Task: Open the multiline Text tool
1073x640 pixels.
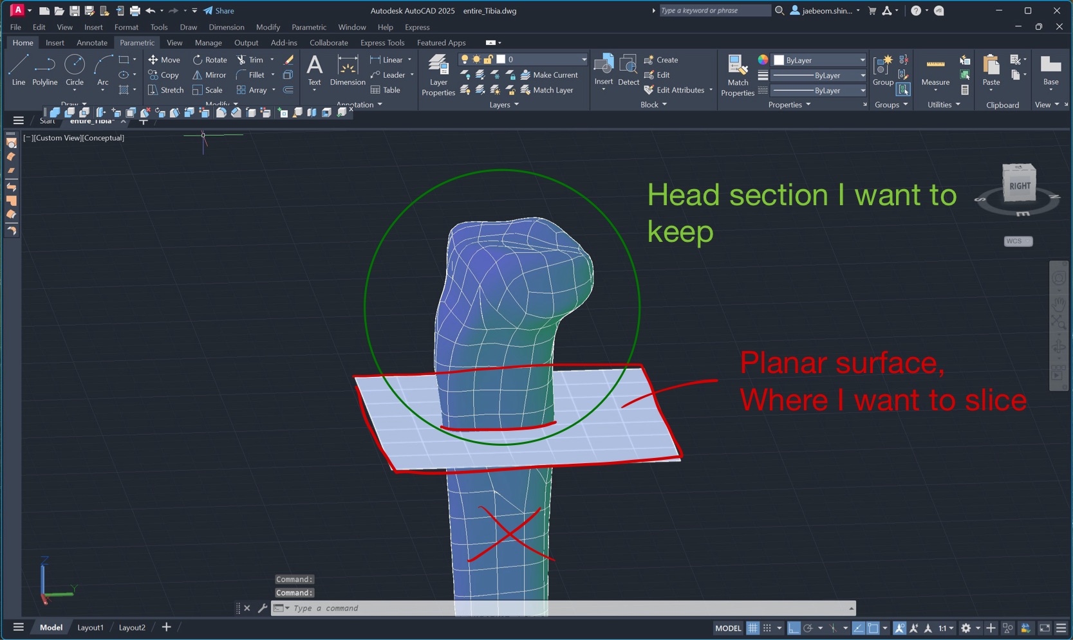Action: pyautogui.click(x=314, y=71)
